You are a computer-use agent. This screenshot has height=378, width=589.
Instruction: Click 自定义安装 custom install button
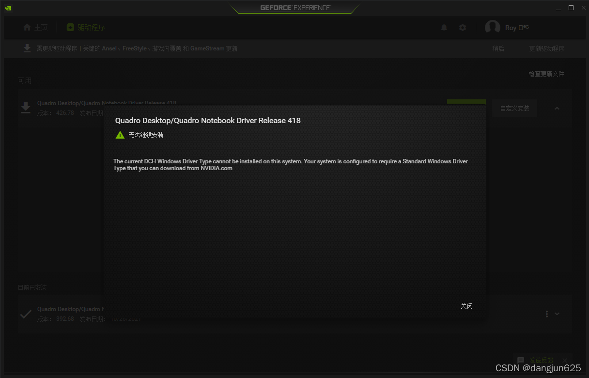click(x=514, y=108)
